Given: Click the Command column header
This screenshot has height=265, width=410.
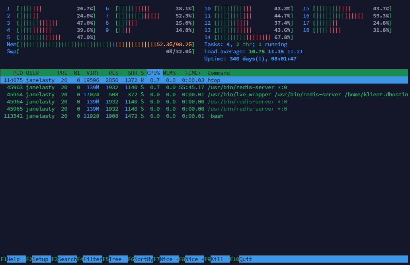Looking at the screenshot, I should (219, 73).
